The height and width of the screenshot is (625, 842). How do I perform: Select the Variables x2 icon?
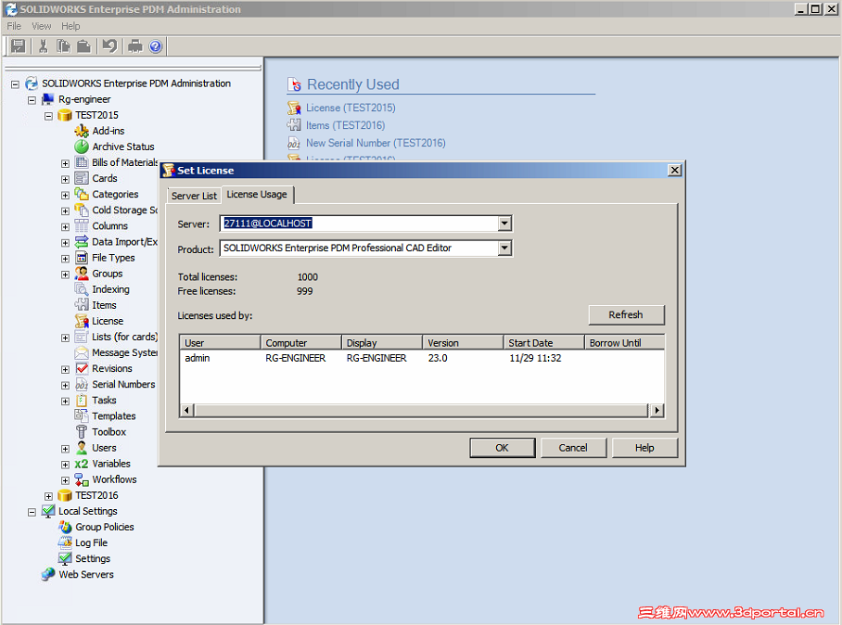pyautogui.click(x=82, y=464)
